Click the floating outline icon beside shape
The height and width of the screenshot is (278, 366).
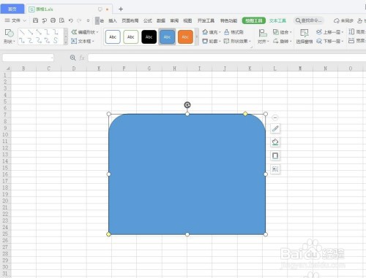[x=275, y=155]
